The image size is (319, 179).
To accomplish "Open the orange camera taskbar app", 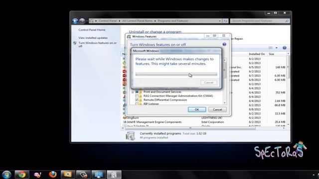I will click(x=68, y=175).
